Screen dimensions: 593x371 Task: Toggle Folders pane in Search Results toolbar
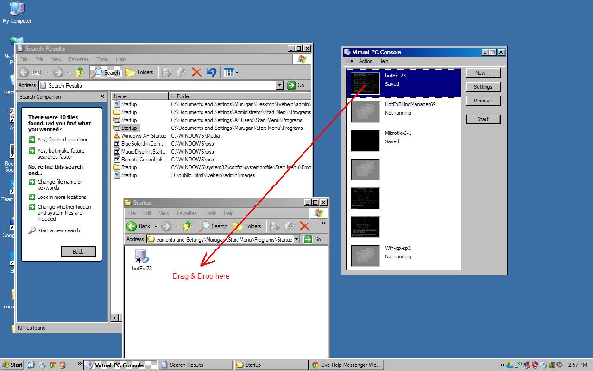pyautogui.click(x=139, y=72)
